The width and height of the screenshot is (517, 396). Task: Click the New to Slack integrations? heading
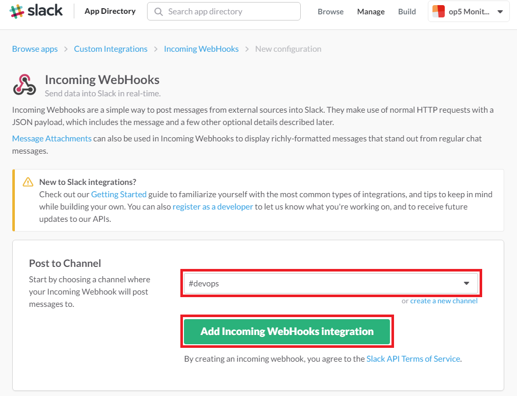(x=88, y=182)
